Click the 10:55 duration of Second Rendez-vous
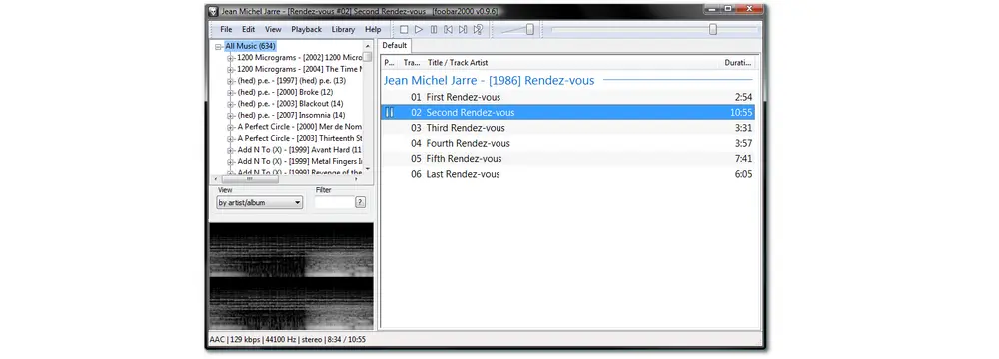 pyautogui.click(x=741, y=112)
